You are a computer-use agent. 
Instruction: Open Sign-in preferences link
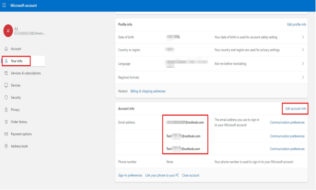coord(130,175)
